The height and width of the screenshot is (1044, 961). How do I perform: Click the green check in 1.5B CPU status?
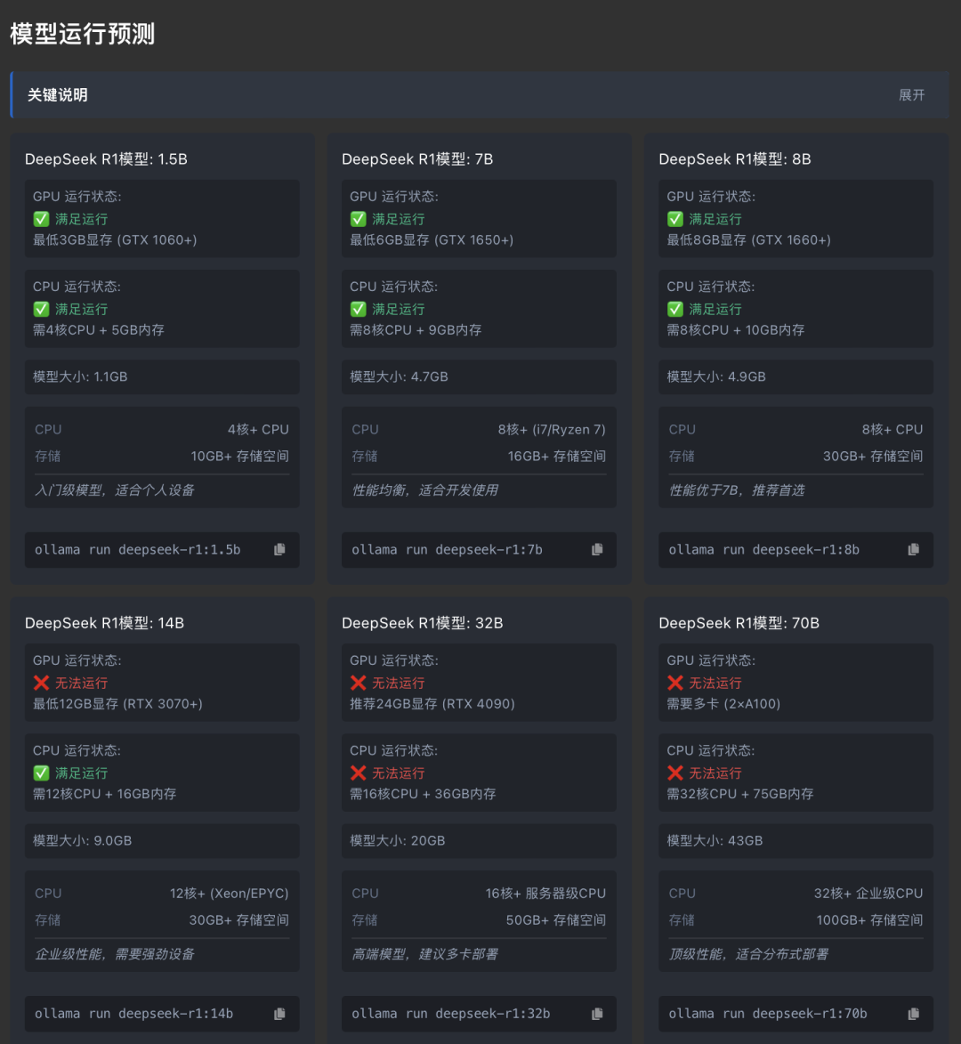pos(41,309)
